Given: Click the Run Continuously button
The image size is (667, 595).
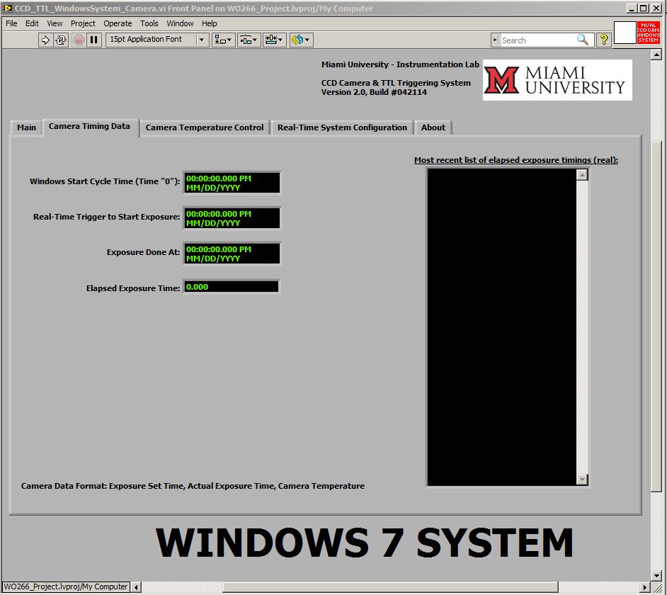Looking at the screenshot, I should [62, 40].
